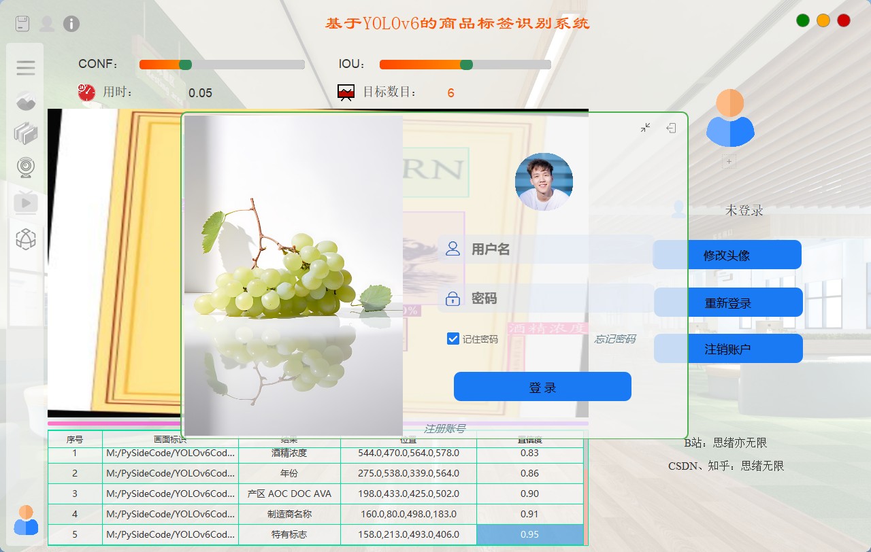Start webcam detection from sidebar icon
The height and width of the screenshot is (552, 871).
(x=26, y=167)
